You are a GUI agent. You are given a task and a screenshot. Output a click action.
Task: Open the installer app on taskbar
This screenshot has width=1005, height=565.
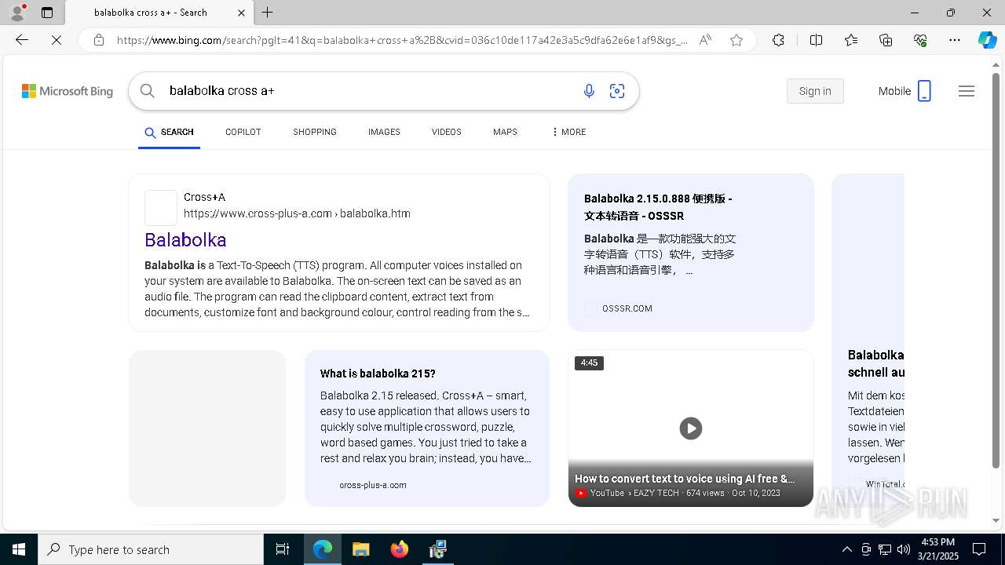(437, 549)
